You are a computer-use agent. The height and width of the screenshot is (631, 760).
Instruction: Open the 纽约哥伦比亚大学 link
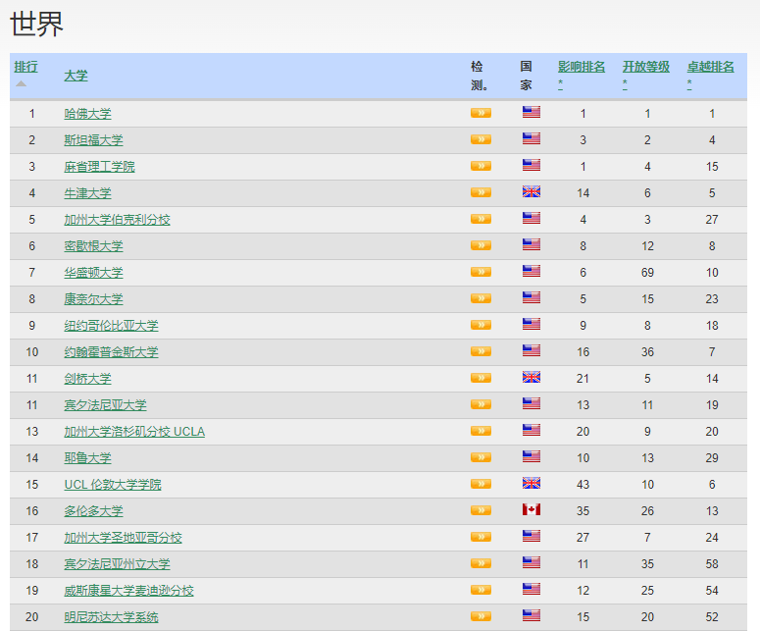(111, 326)
